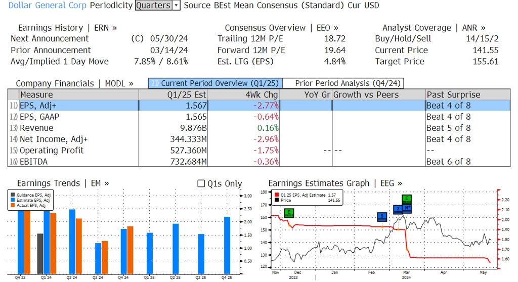Switch to Current Period Overview (Q1/25) tab
This screenshot has height=282, width=518.
[215, 83]
